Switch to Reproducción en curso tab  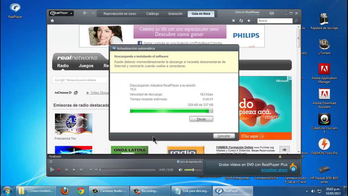pos(120,14)
